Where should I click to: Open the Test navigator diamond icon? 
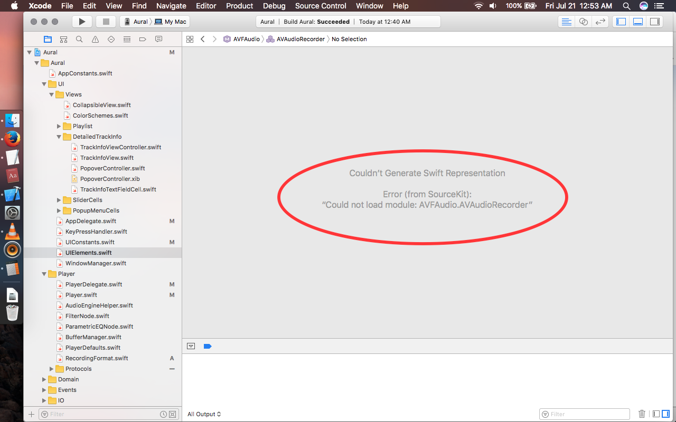(111, 39)
